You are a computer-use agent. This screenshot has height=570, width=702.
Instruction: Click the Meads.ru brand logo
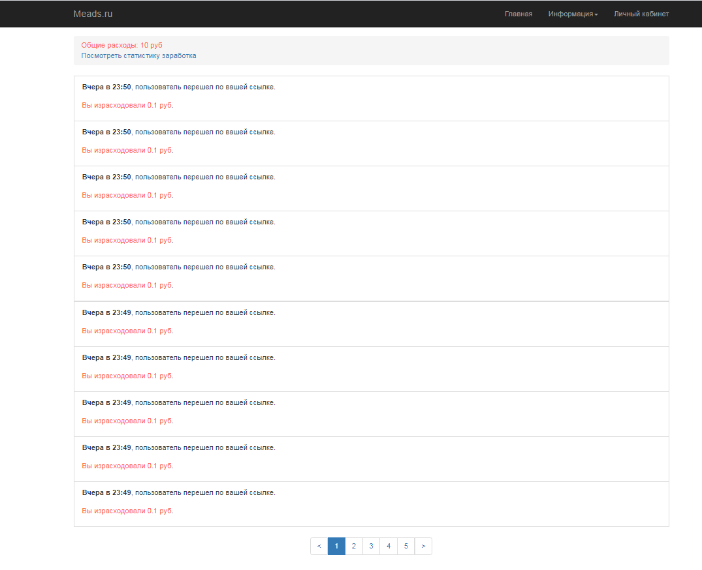(x=93, y=14)
